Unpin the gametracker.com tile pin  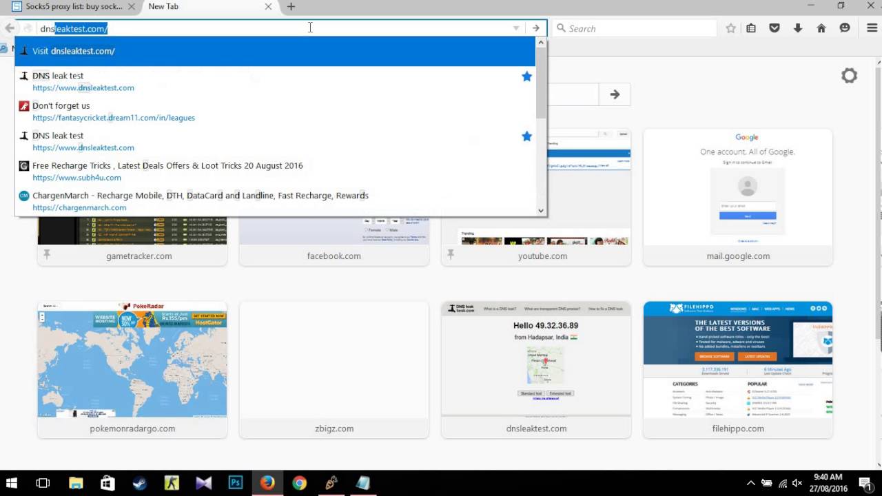[x=47, y=255]
